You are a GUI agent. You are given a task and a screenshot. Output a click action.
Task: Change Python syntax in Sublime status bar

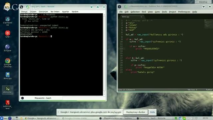pyautogui.click(x=209, y=90)
